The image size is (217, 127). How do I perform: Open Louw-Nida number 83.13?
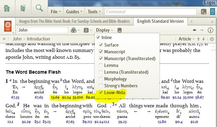coord(46,122)
